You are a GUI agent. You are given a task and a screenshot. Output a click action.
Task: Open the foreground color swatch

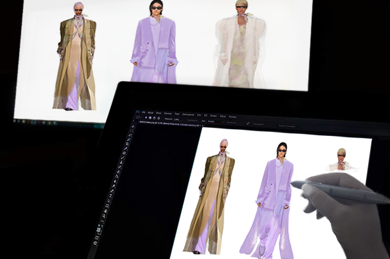click(x=98, y=229)
